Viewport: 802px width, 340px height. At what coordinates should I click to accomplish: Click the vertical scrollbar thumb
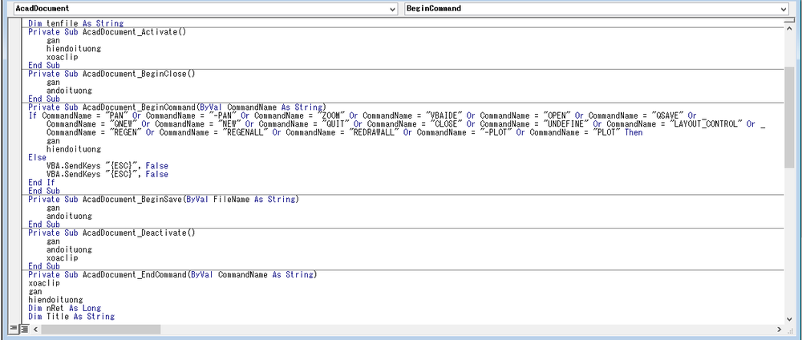(x=789, y=116)
